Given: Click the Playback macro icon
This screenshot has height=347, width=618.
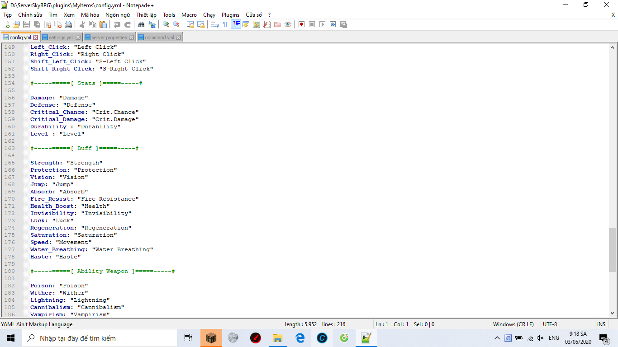Looking at the screenshot, I should click(x=322, y=24).
